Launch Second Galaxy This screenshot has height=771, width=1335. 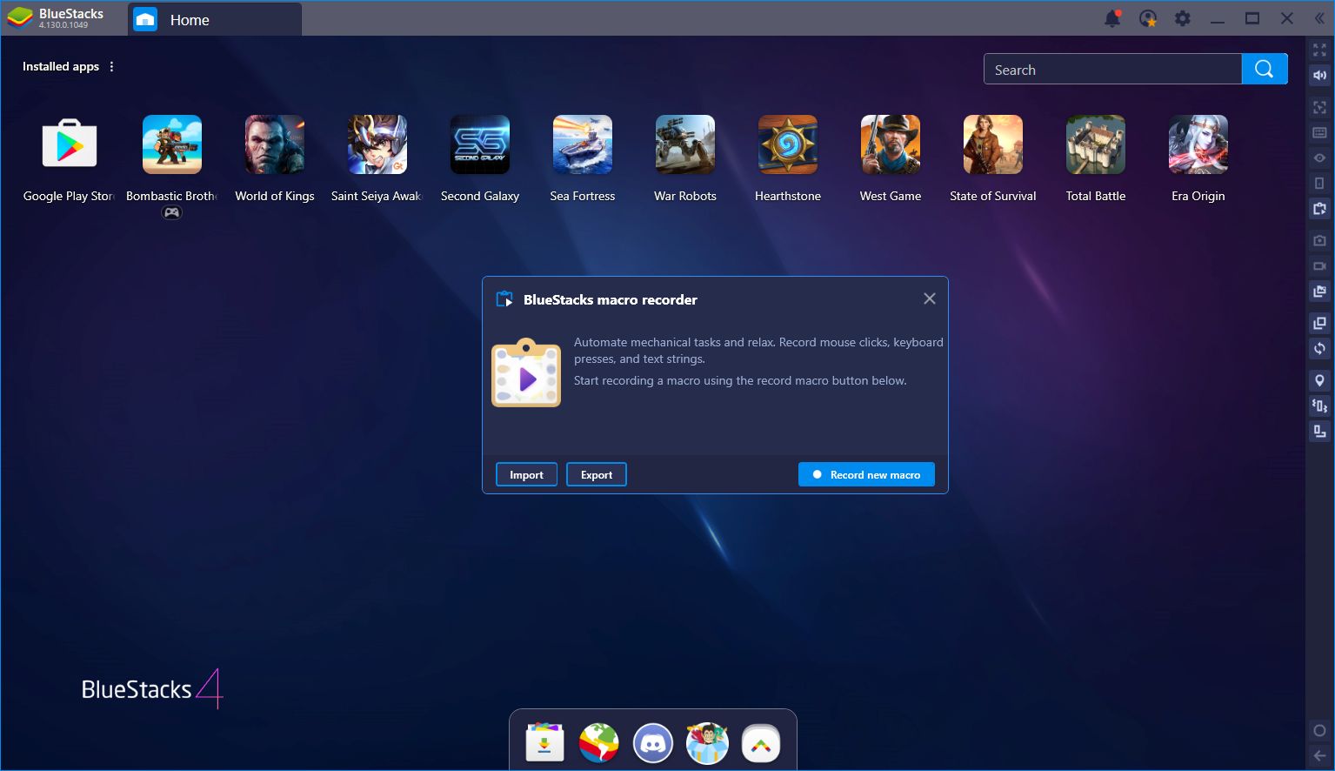pyautogui.click(x=480, y=144)
